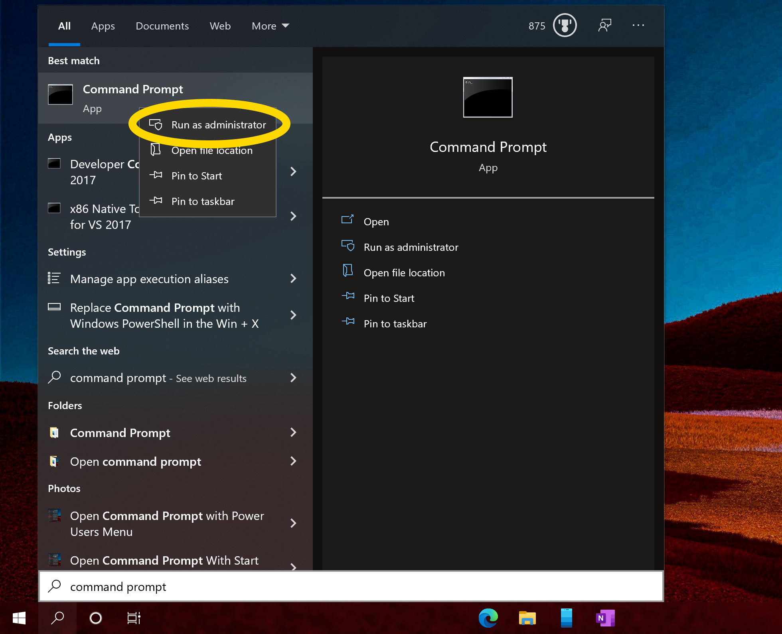Launch OneNote from the taskbar
This screenshot has width=782, height=634.
[x=605, y=618]
